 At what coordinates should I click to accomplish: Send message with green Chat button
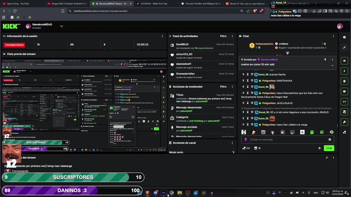click(x=329, y=148)
